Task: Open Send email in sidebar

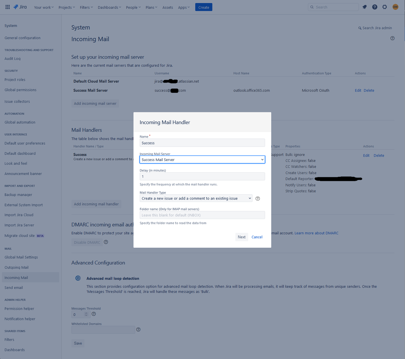Action: click(x=14, y=287)
